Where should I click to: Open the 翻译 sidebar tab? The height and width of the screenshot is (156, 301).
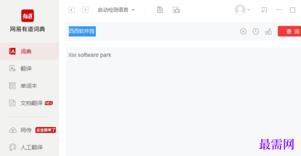pyautogui.click(x=30, y=69)
